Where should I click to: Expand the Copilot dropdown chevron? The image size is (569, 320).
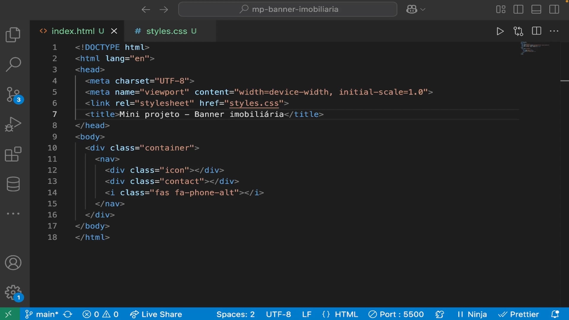tap(423, 9)
